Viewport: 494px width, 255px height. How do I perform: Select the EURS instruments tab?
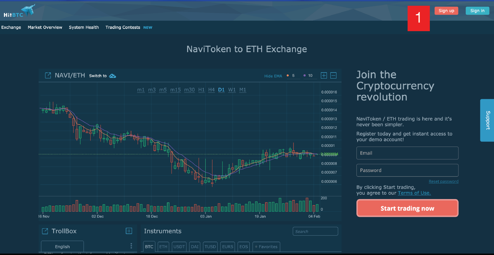click(x=227, y=247)
